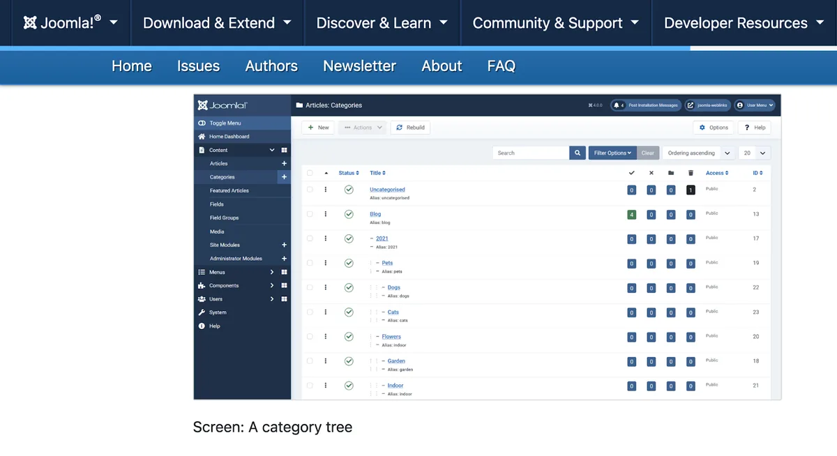The height and width of the screenshot is (456, 837).
Task: Click the Options button
Action: [x=714, y=128]
